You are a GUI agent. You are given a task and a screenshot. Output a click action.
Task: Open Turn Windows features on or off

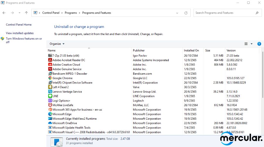pos(24,40)
